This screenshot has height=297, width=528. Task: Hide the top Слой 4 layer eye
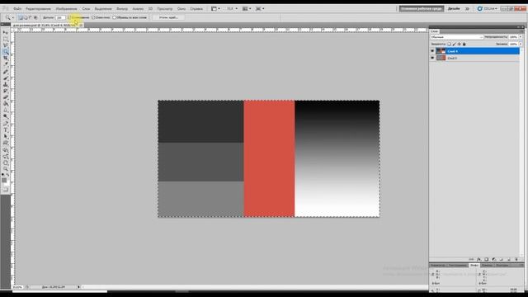pyautogui.click(x=432, y=51)
